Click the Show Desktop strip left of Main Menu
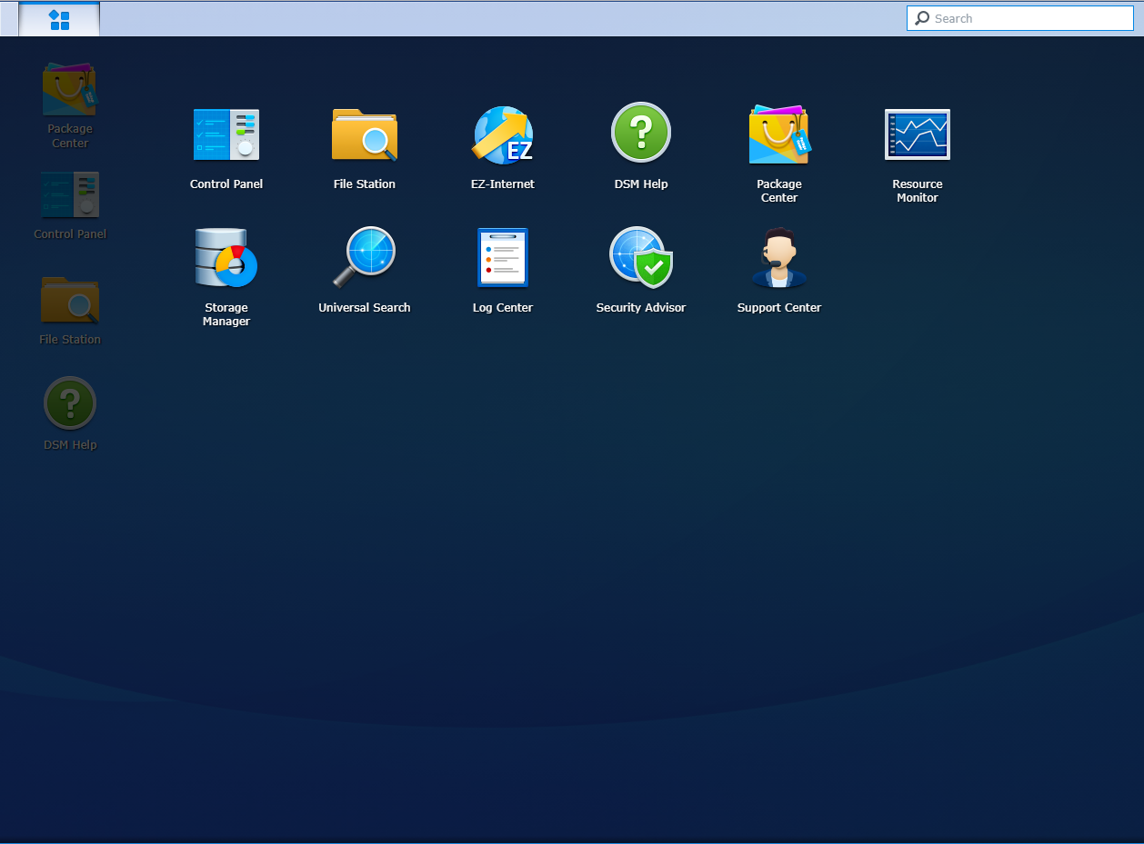Viewport: 1144px width, 844px height. pos(9,19)
